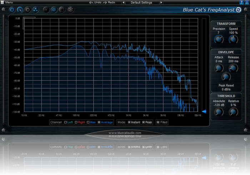Click the Precision knob
Screen dimensions: 250x175
219,39
